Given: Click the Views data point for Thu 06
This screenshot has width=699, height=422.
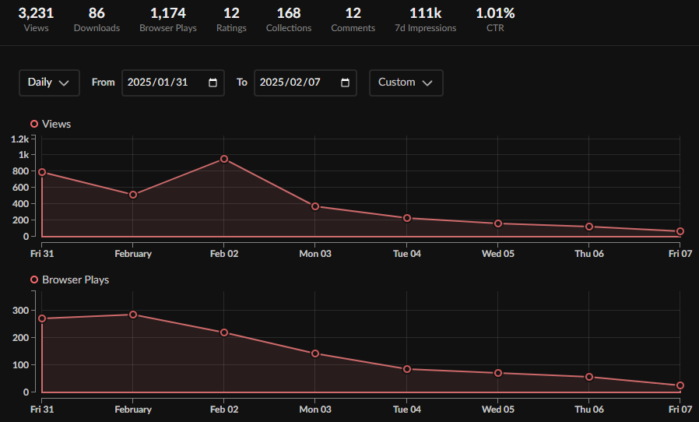Looking at the screenshot, I should [x=589, y=227].
